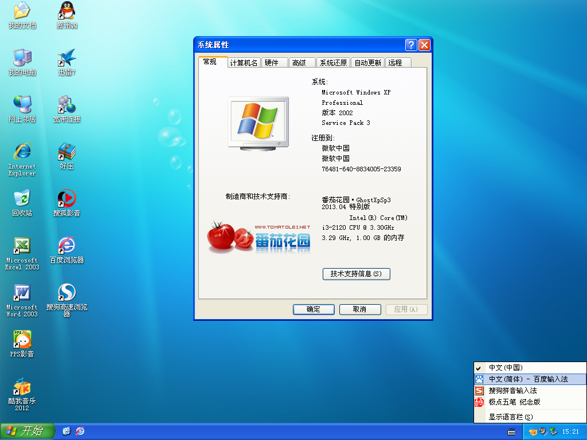
Task: Launch 搜狐影音 from the desktop
Action: pos(67,203)
